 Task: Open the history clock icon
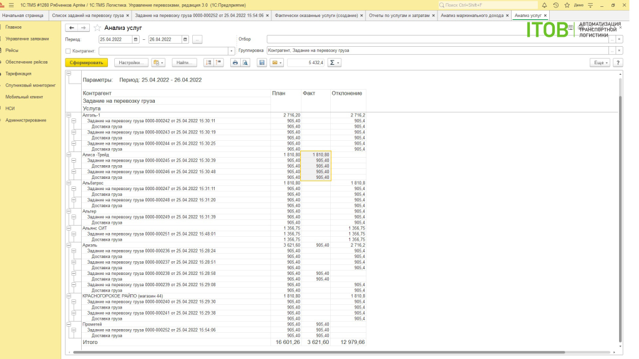(x=555, y=5)
